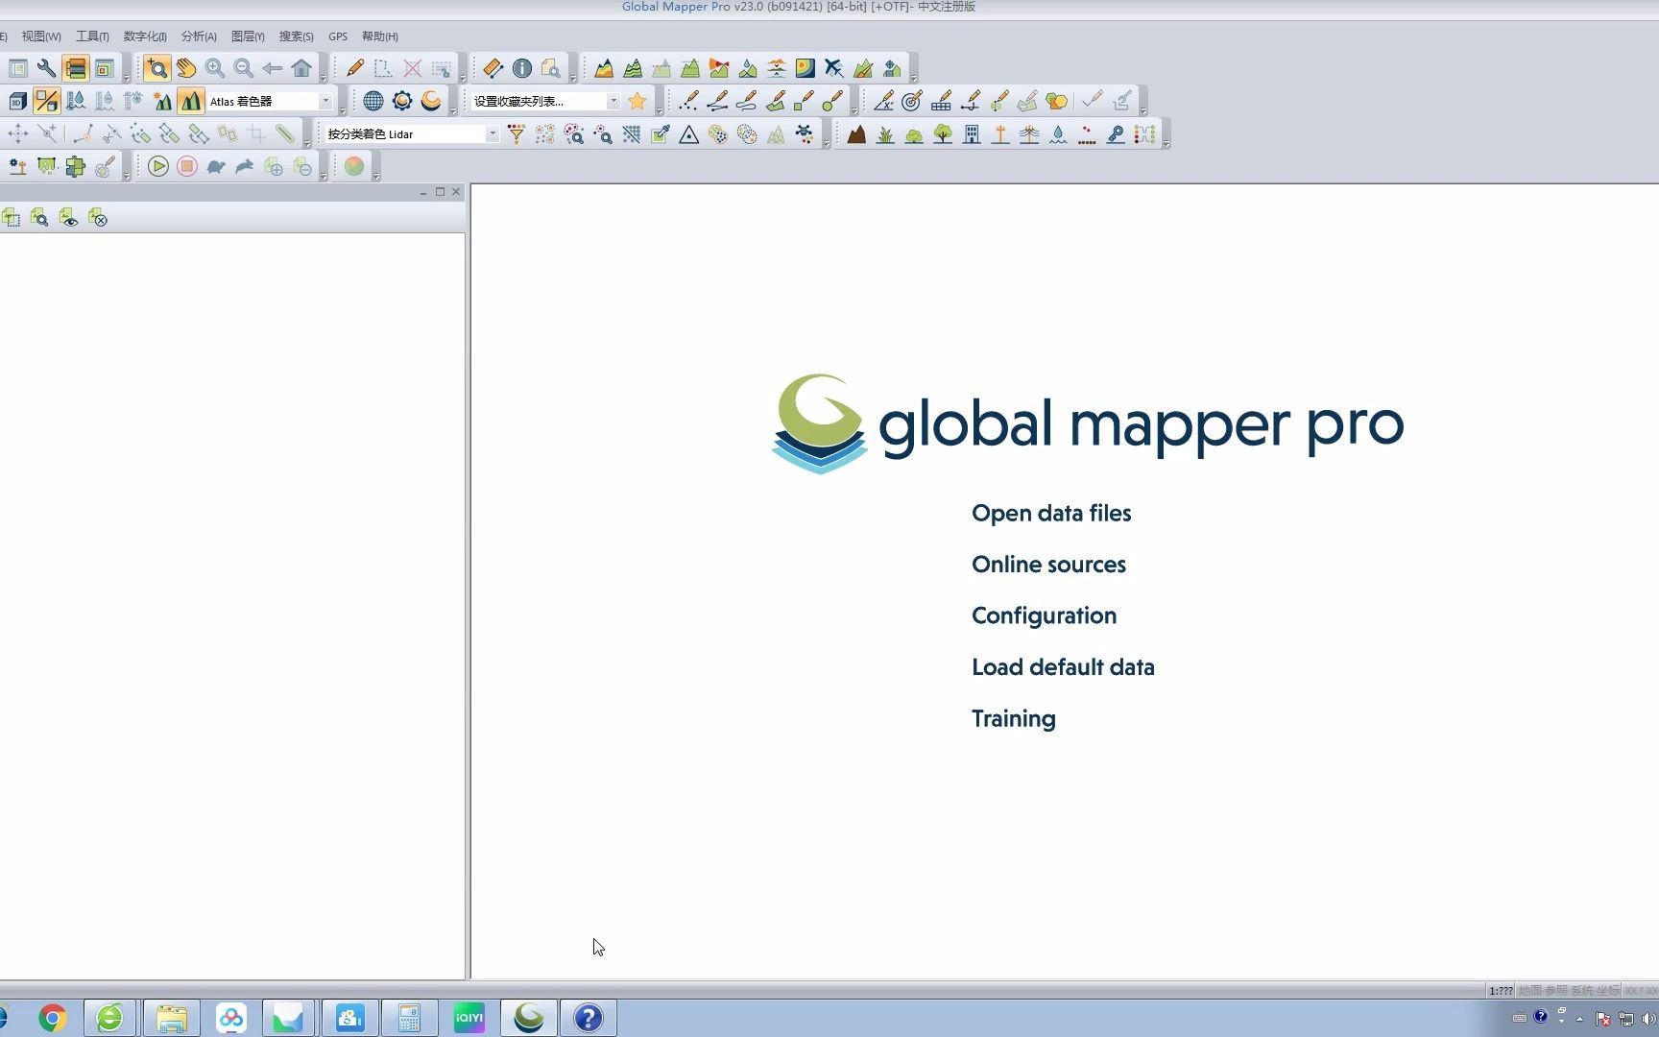Select the Feature Info tool

pos(522,68)
